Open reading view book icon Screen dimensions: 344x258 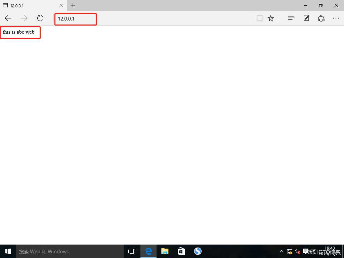pyautogui.click(x=260, y=18)
